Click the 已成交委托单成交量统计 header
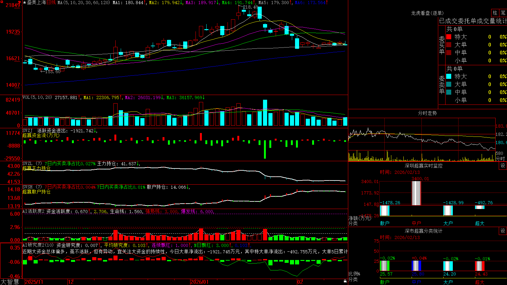This screenshot has width=507, height=285. click(473, 21)
